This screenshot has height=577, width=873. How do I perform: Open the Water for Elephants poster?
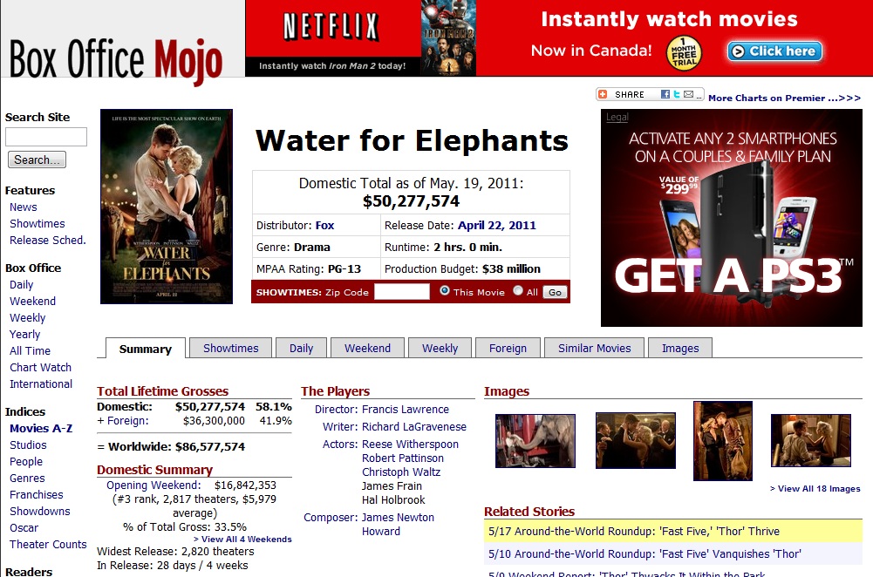pos(167,207)
